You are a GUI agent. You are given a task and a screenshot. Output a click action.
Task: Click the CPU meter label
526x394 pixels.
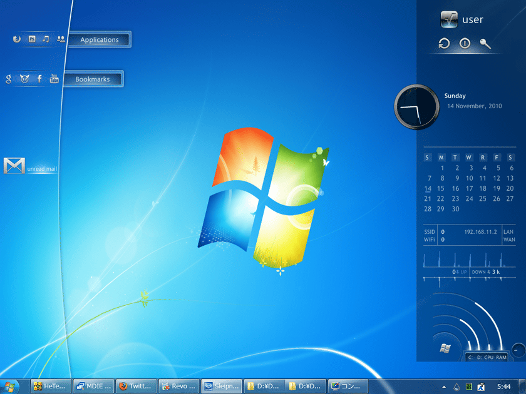pyautogui.click(x=489, y=358)
